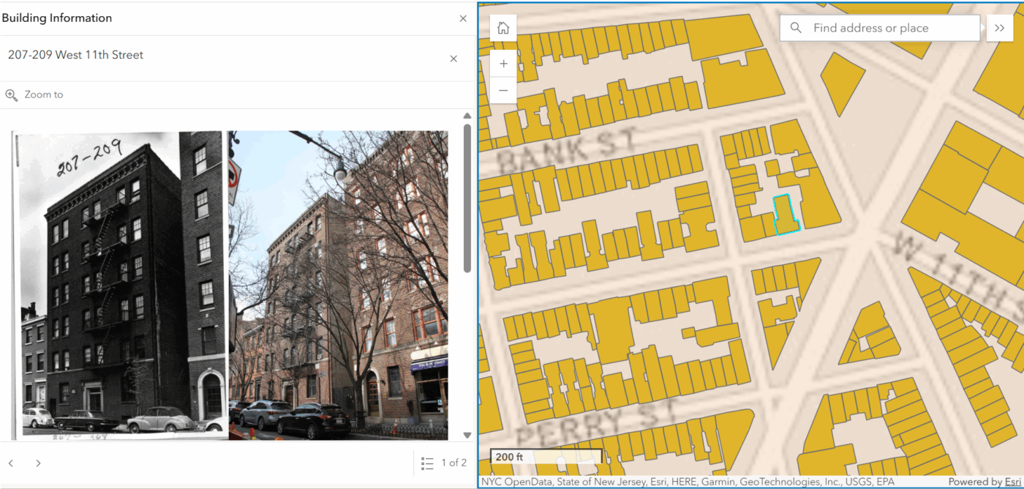Expand the double-chevron panel button
The height and width of the screenshot is (489, 1024).
999,29
